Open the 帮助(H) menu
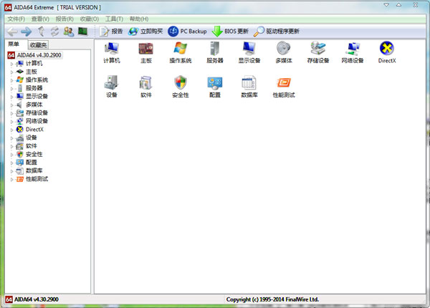The image size is (430, 308). 139,19
